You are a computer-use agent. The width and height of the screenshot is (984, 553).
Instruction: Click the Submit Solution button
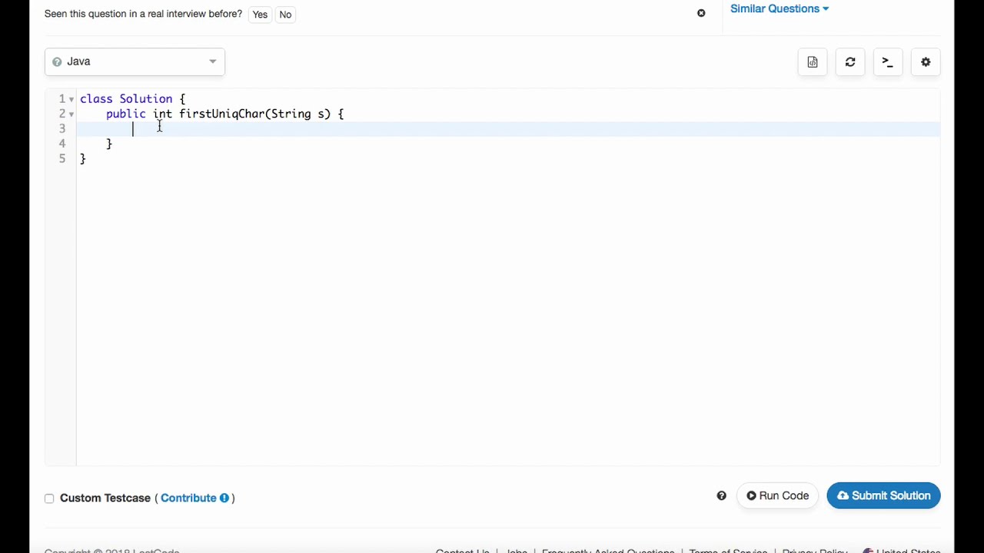click(883, 495)
